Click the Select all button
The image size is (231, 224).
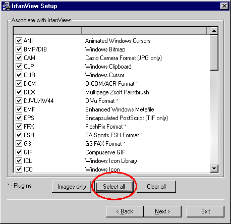point(114,187)
